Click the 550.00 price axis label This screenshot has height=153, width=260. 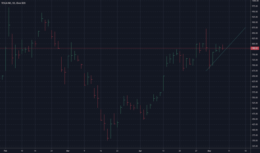coord(255,98)
